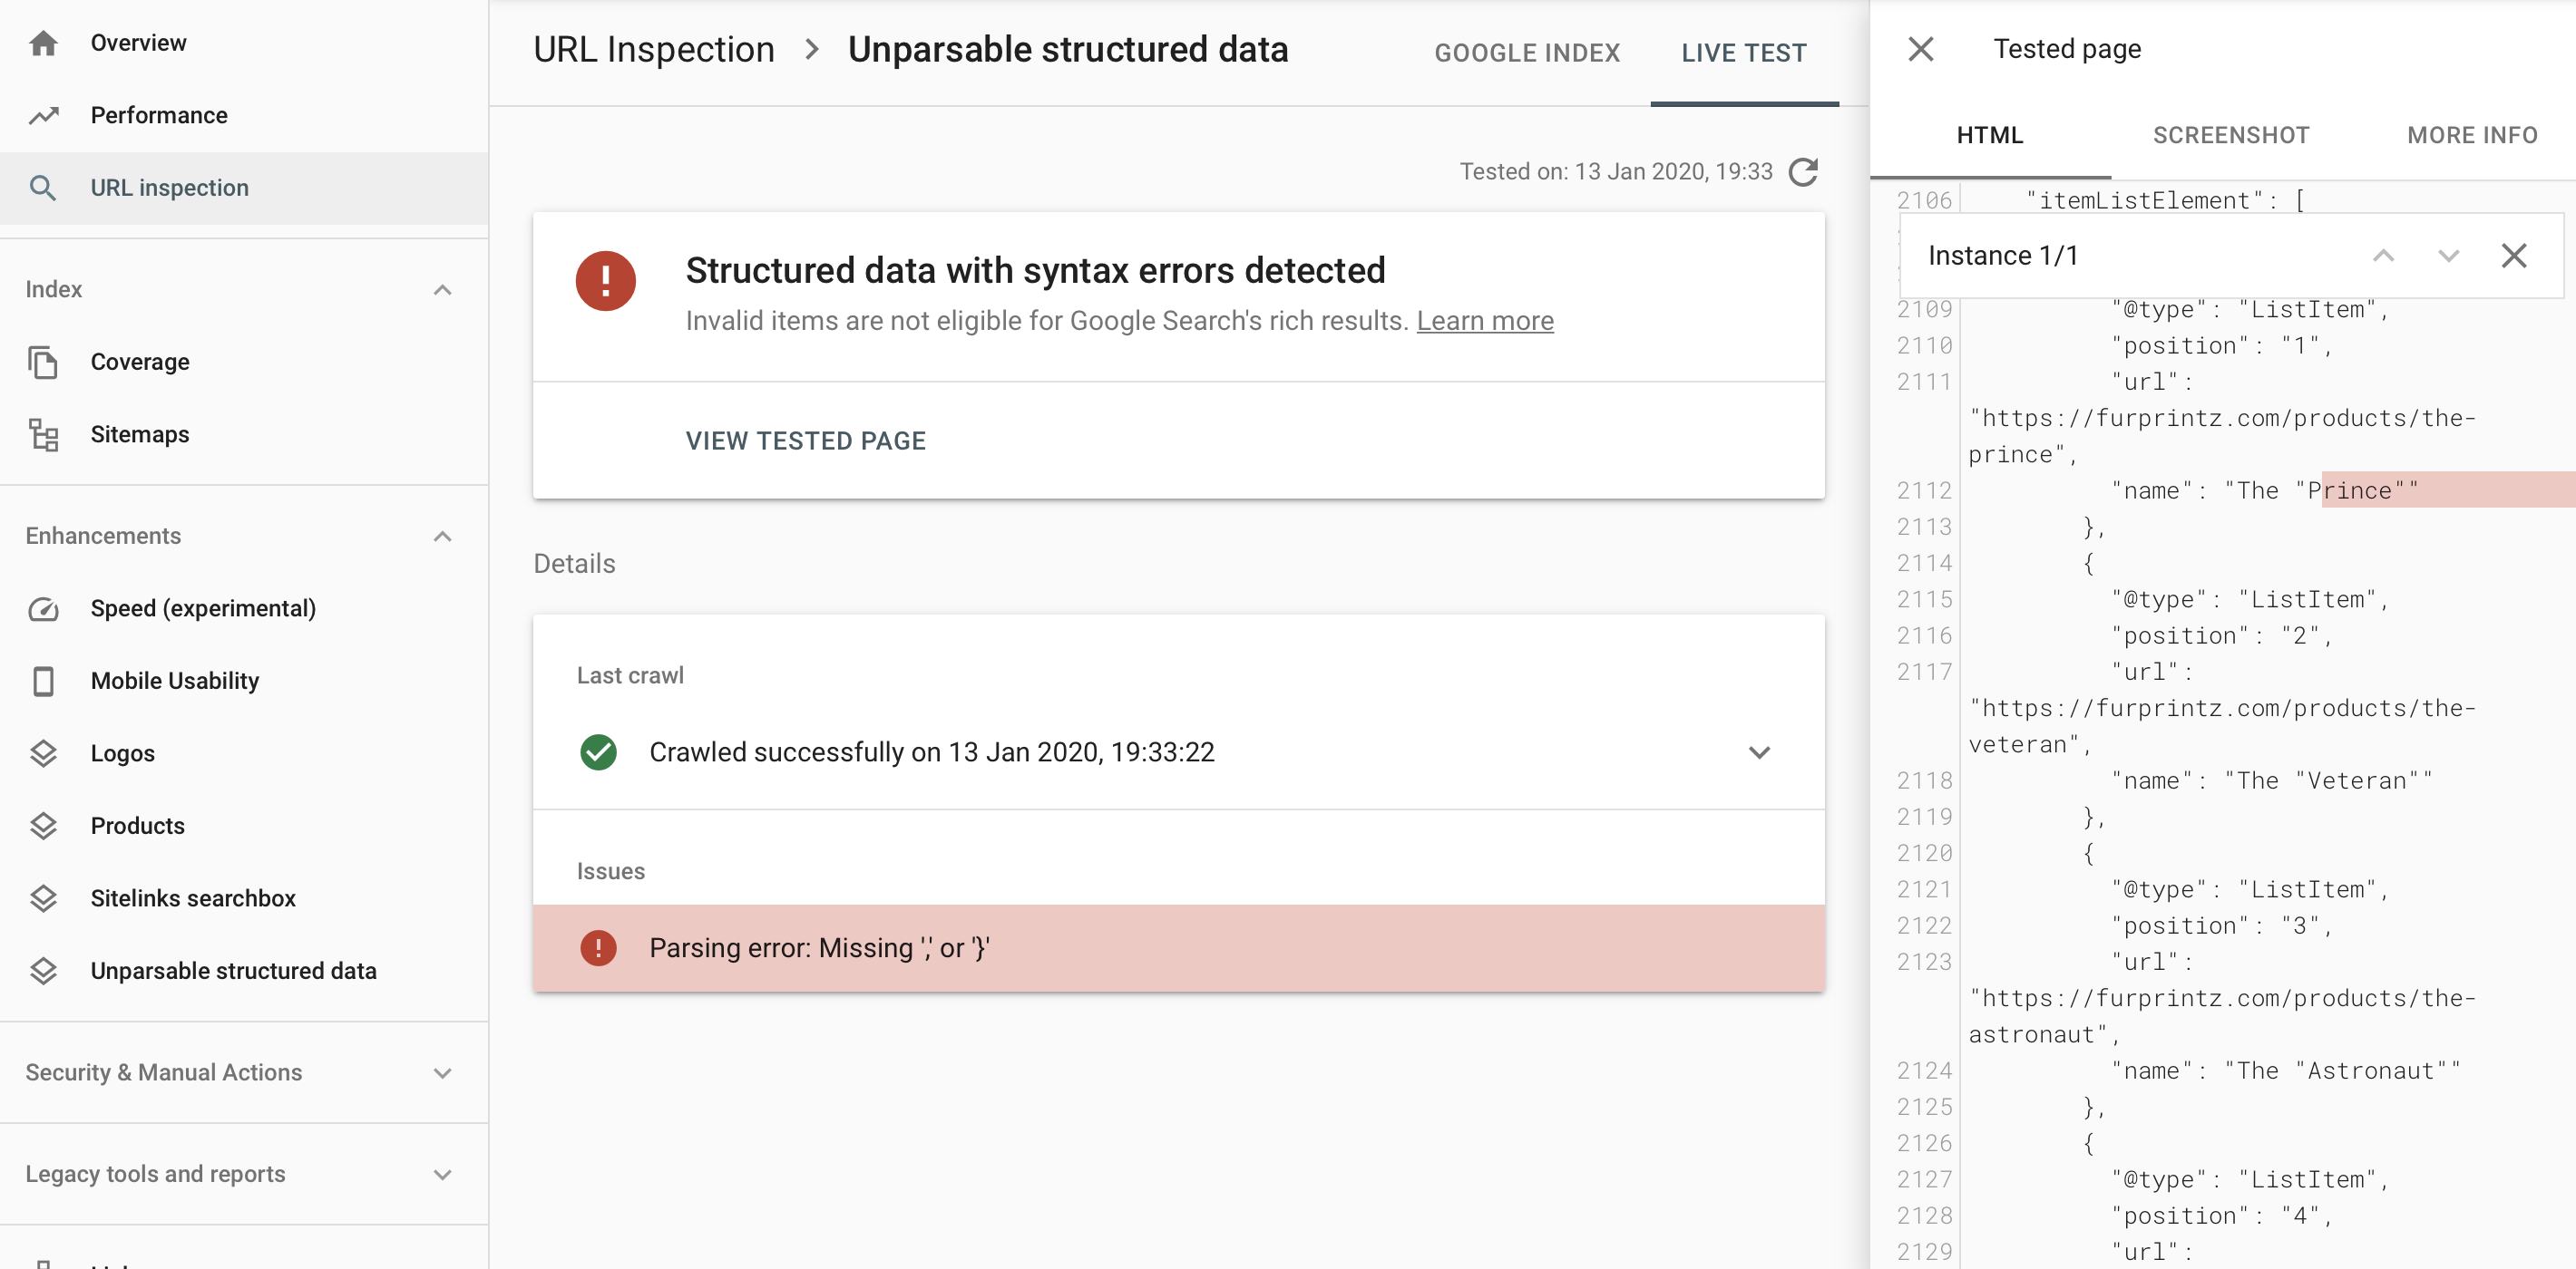Viewport: 2576px width, 1269px height.
Task: Switch to the GOOGLE INDEX tab
Action: click(x=1527, y=52)
